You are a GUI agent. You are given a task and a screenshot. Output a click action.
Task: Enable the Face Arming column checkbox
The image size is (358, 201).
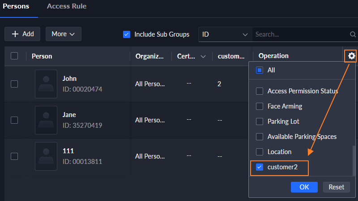click(259, 106)
